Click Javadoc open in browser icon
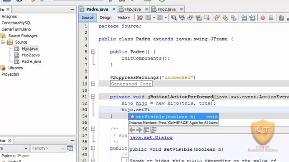Viewport: 289px width, 162px height. pyautogui.click(x=146, y=130)
